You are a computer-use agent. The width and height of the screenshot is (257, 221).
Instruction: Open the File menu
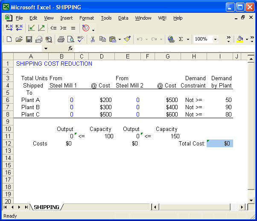point(19,18)
